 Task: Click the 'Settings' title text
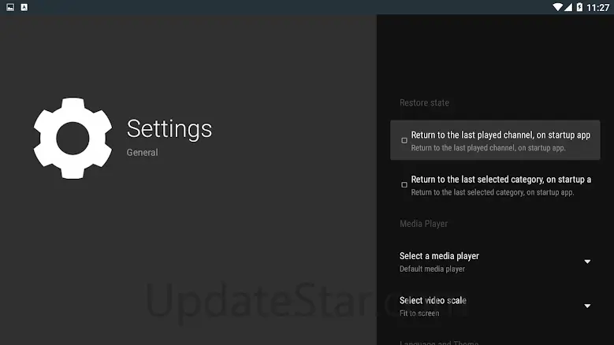pyautogui.click(x=169, y=128)
